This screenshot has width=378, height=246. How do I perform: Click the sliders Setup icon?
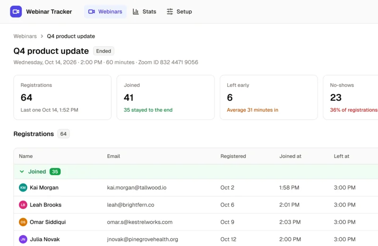[x=170, y=11]
